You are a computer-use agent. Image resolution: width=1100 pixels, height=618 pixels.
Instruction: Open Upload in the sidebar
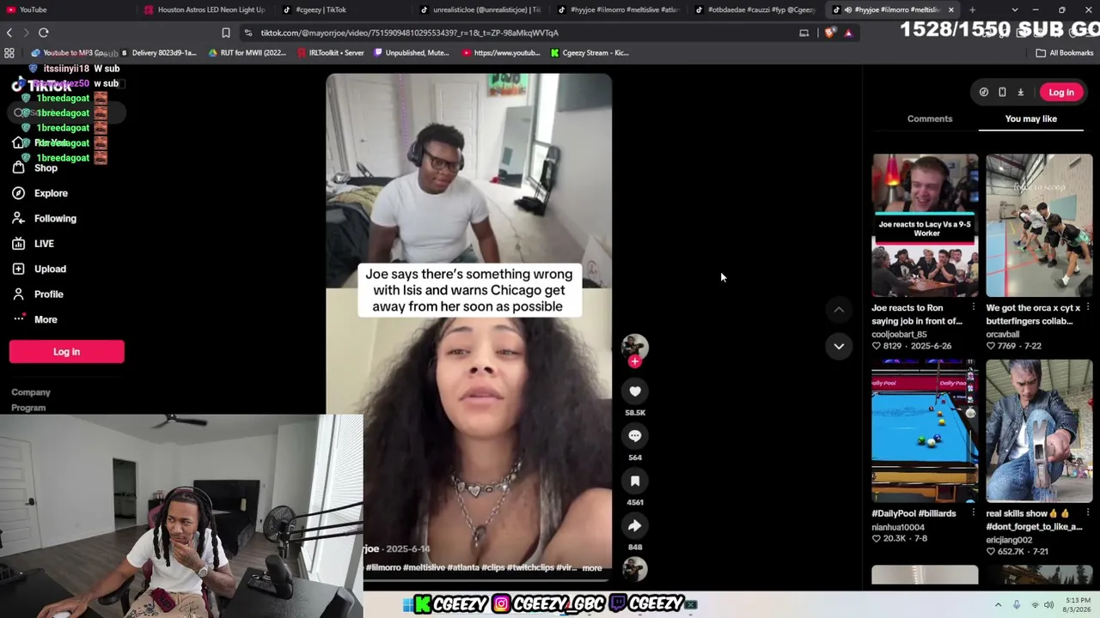click(39, 270)
